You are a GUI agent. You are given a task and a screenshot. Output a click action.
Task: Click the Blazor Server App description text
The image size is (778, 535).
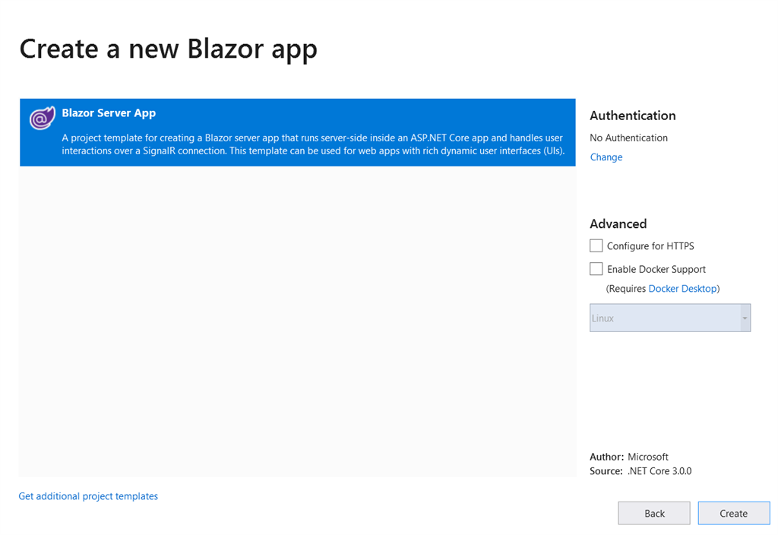313,144
